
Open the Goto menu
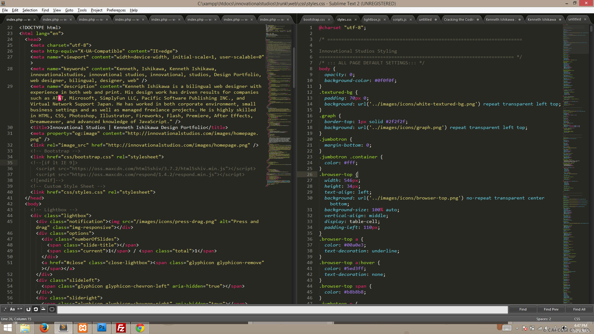pyautogui.click(x=69, y=10)
